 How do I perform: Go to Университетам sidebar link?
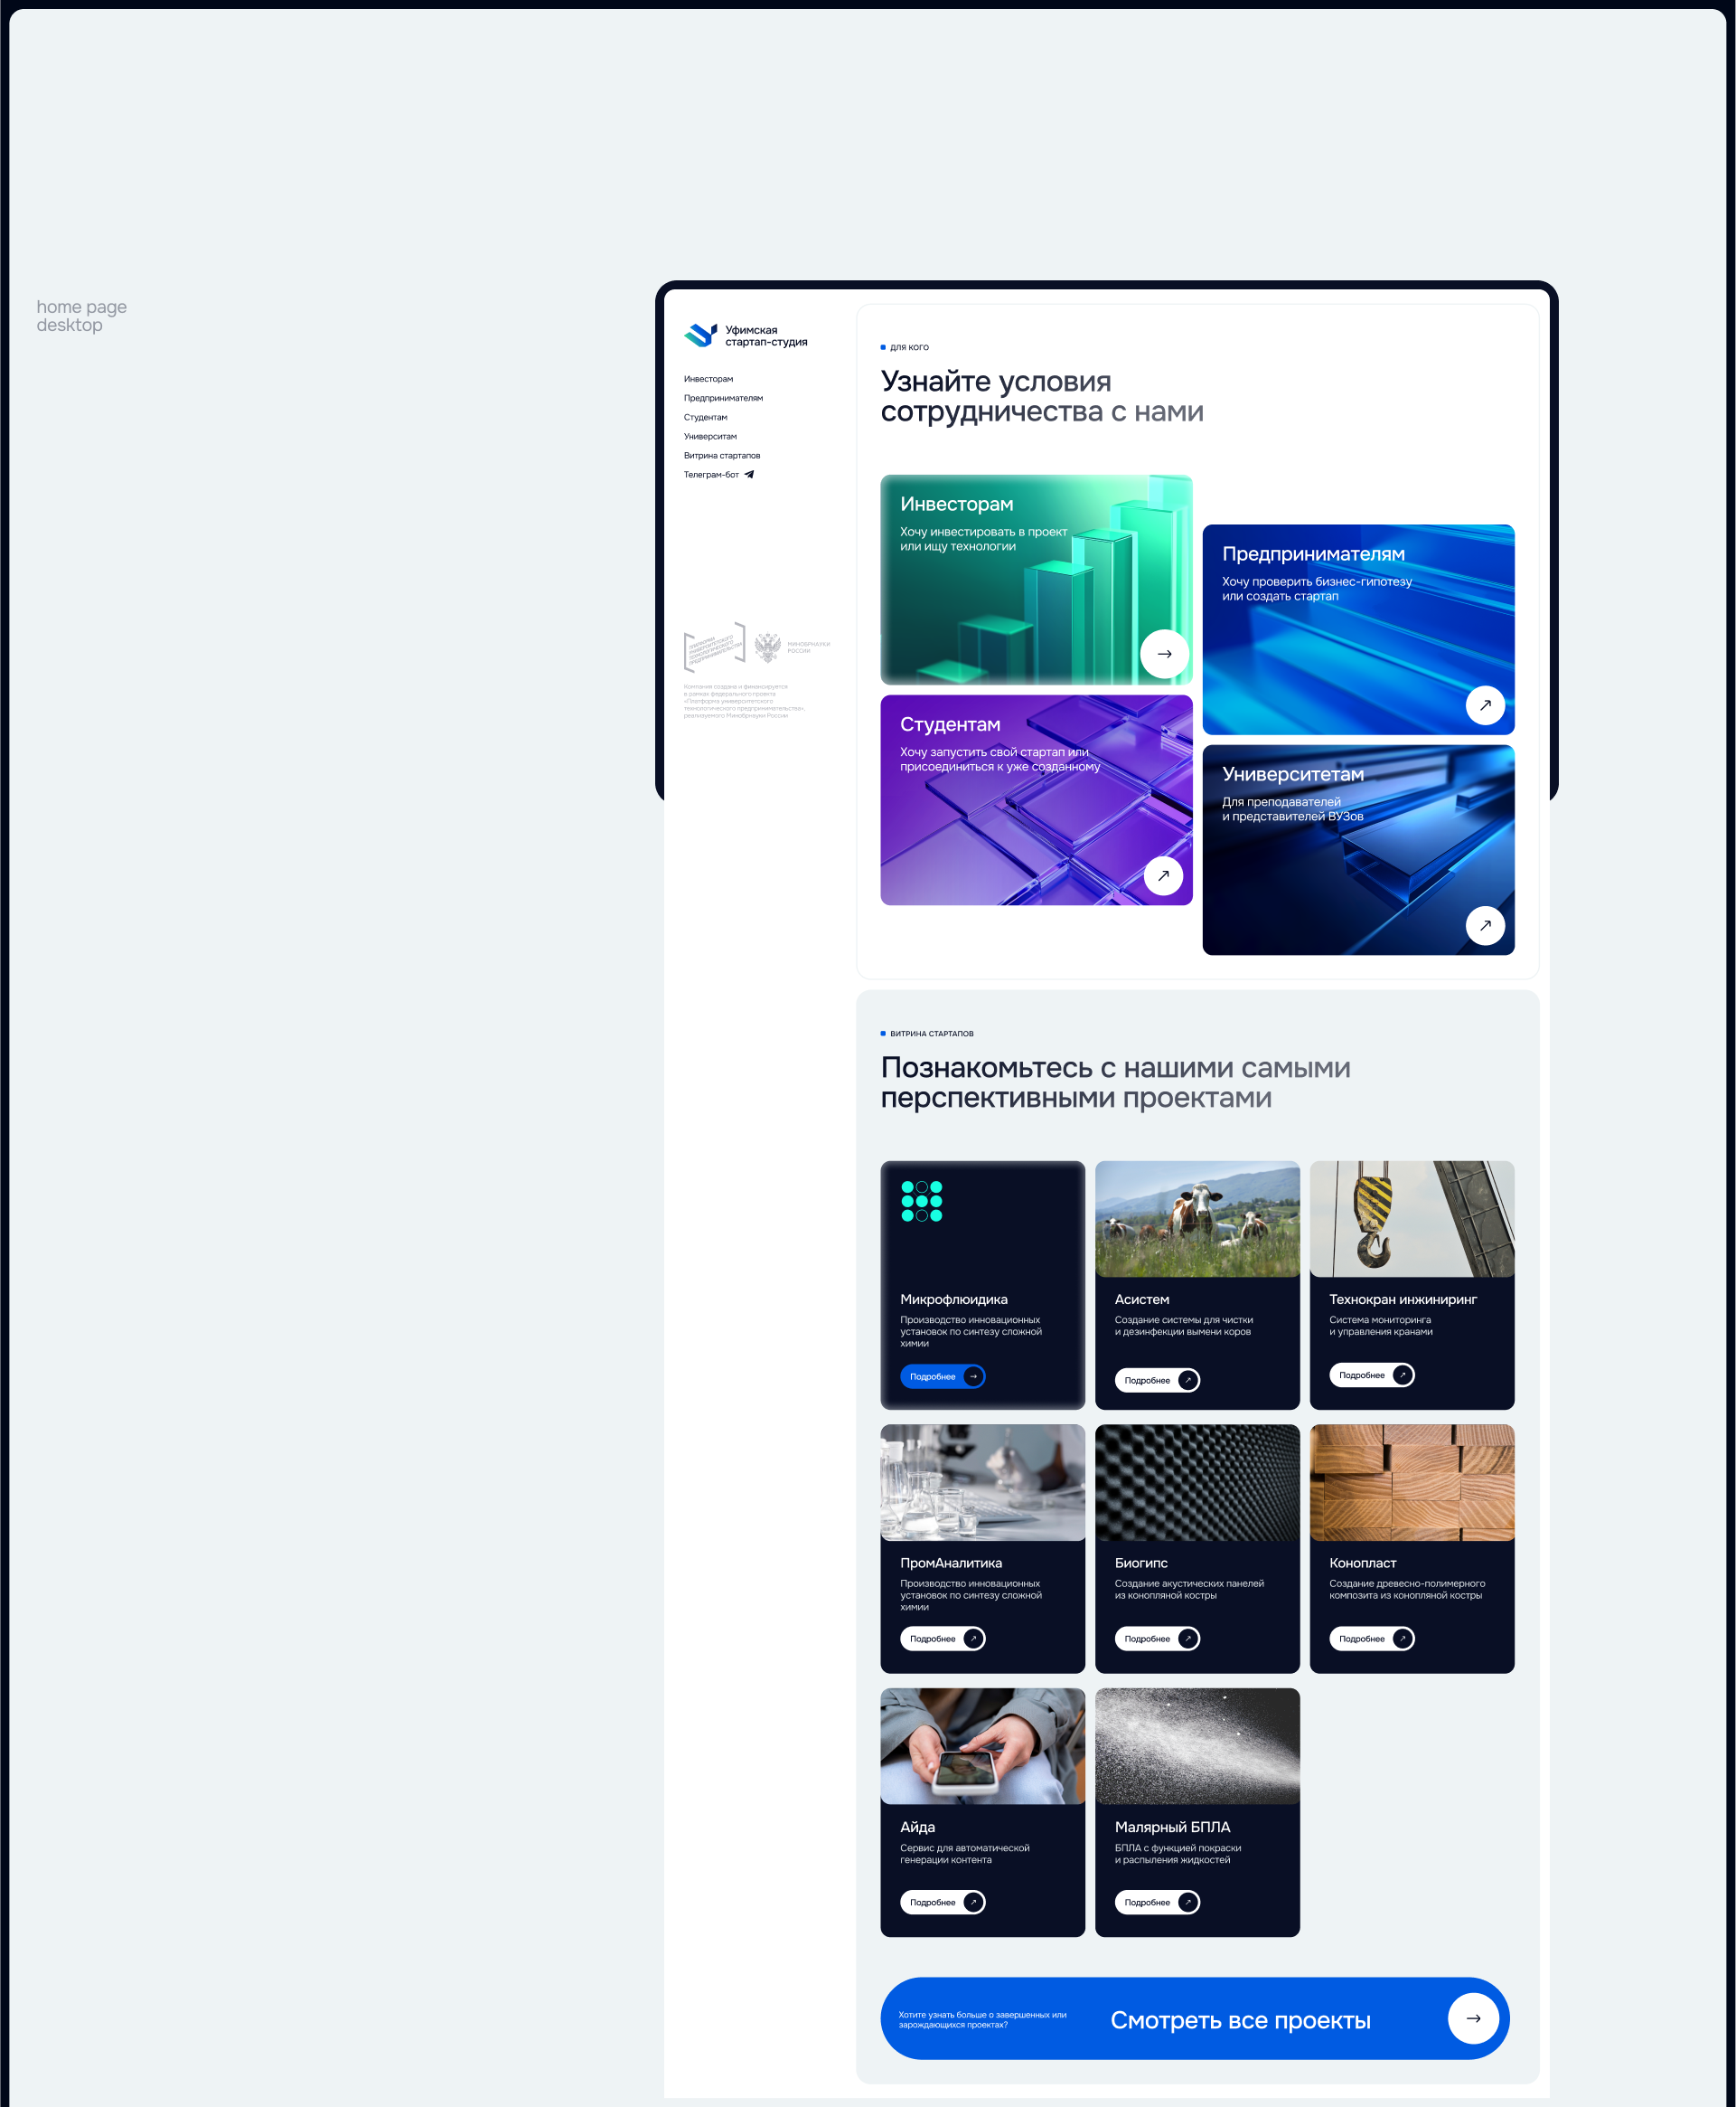coord(710,436)
